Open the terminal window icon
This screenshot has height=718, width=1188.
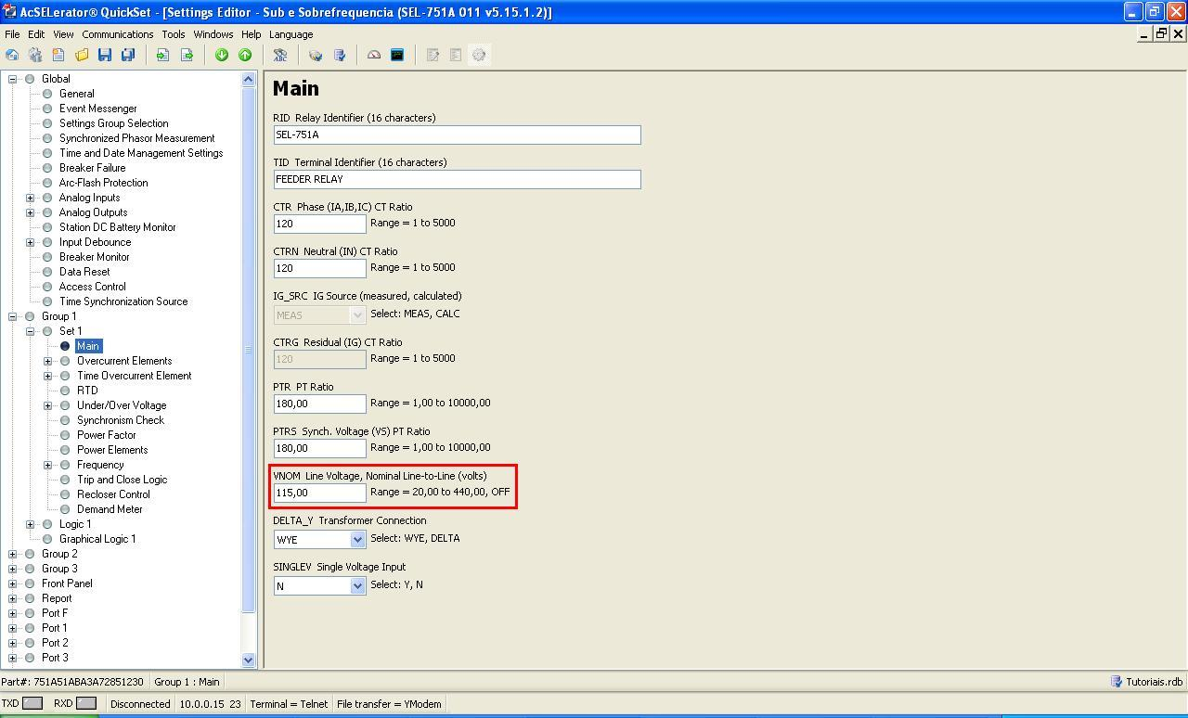tap(397, 55)
